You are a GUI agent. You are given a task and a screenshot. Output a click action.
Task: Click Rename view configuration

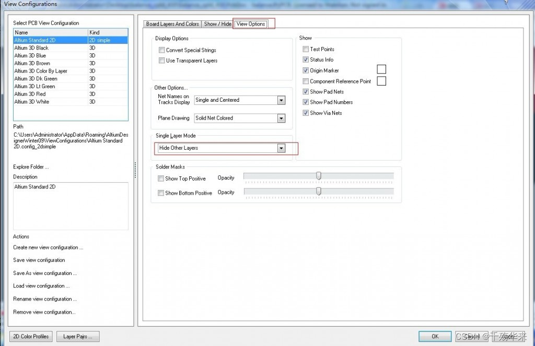tap(45, 299)
